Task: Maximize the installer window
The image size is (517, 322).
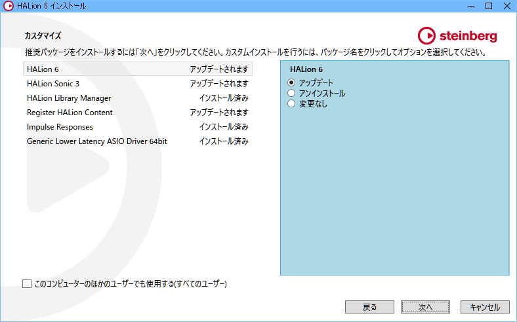Action: click(x=489, y=6)
